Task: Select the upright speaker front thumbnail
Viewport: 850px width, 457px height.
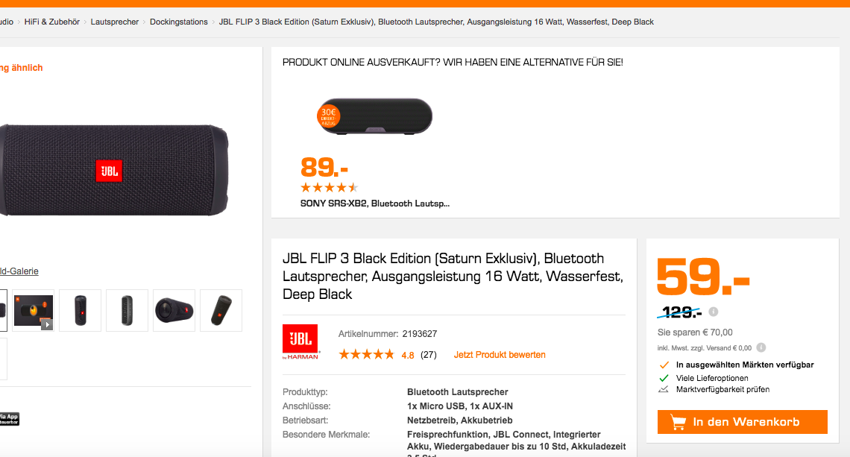Action: point(81,310)
